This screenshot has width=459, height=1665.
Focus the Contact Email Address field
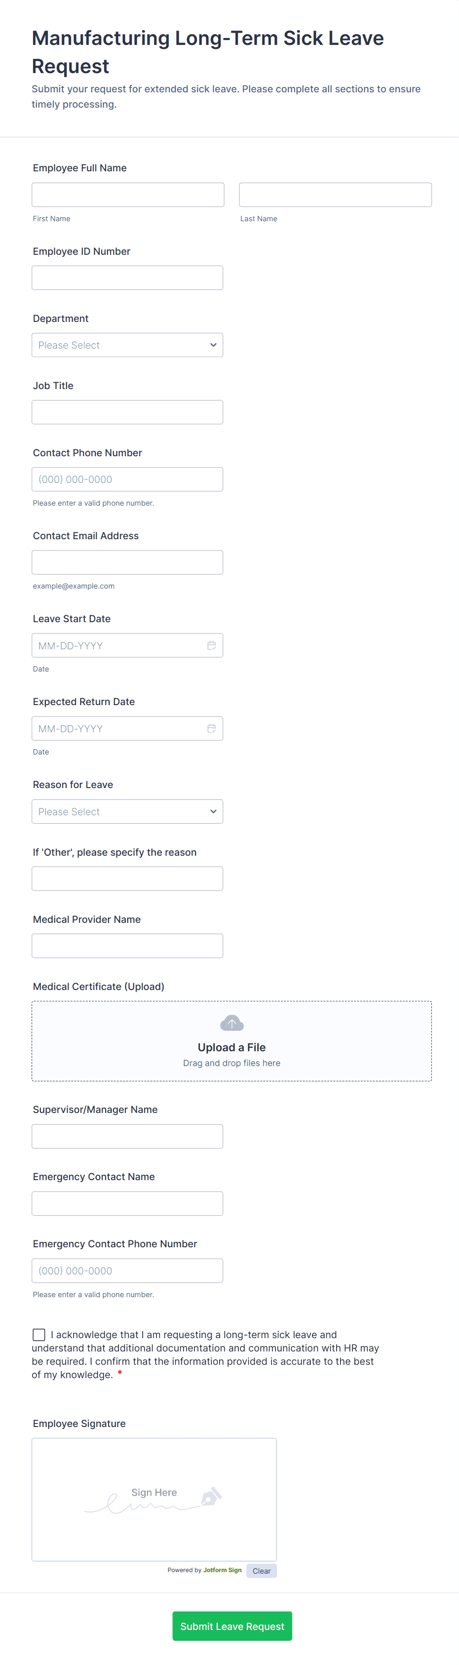pyautogui.click(x=127, y=562)
